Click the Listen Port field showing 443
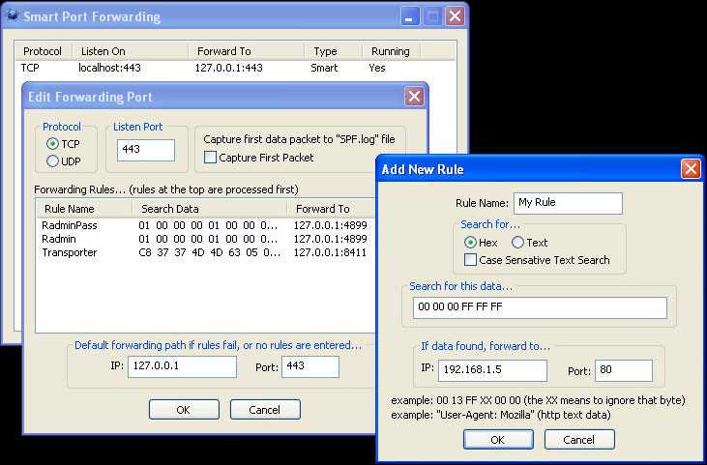 tap(146, 150)
